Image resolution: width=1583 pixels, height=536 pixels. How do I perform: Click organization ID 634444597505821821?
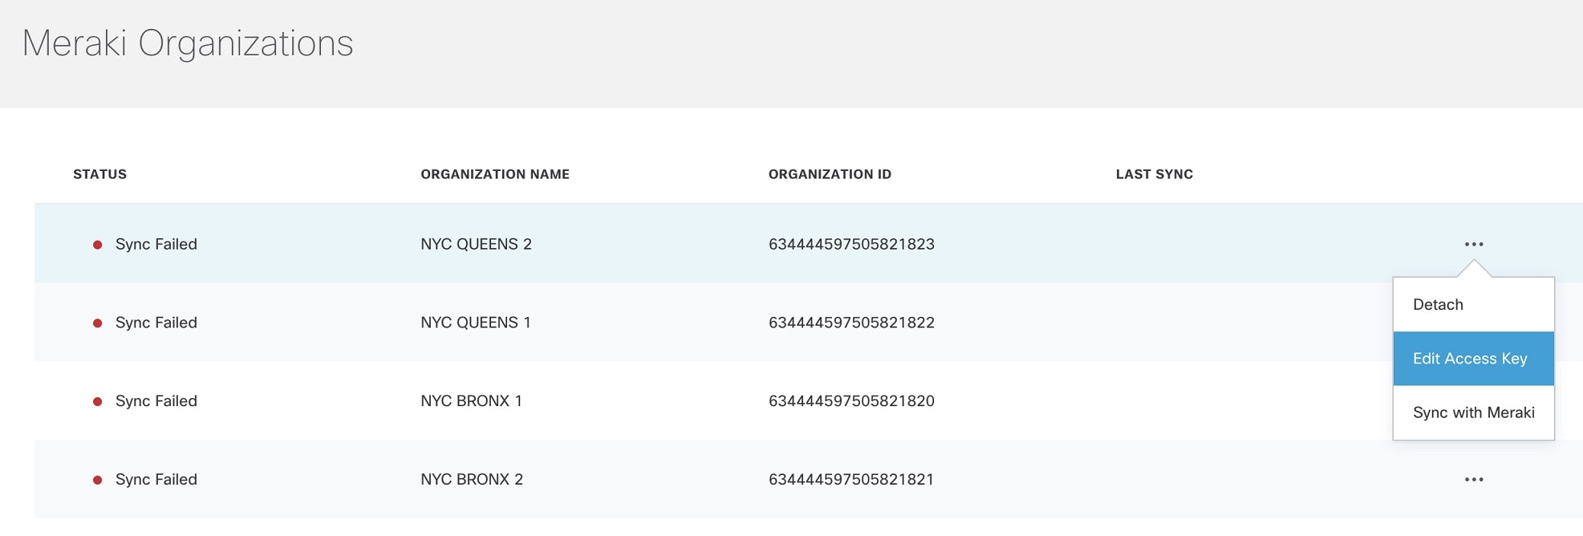click(851, 480)
